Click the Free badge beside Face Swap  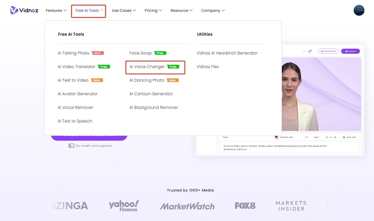pyautogui.click(x=160, y=53)
